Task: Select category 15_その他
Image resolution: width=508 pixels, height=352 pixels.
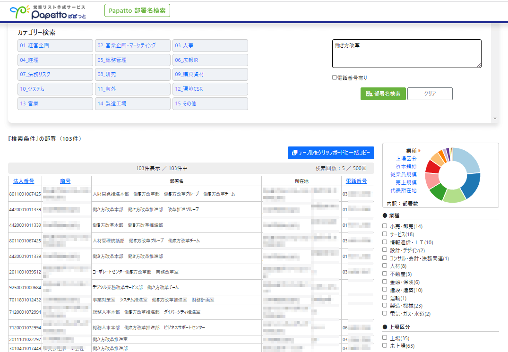Action: click(x=210, y=103)
